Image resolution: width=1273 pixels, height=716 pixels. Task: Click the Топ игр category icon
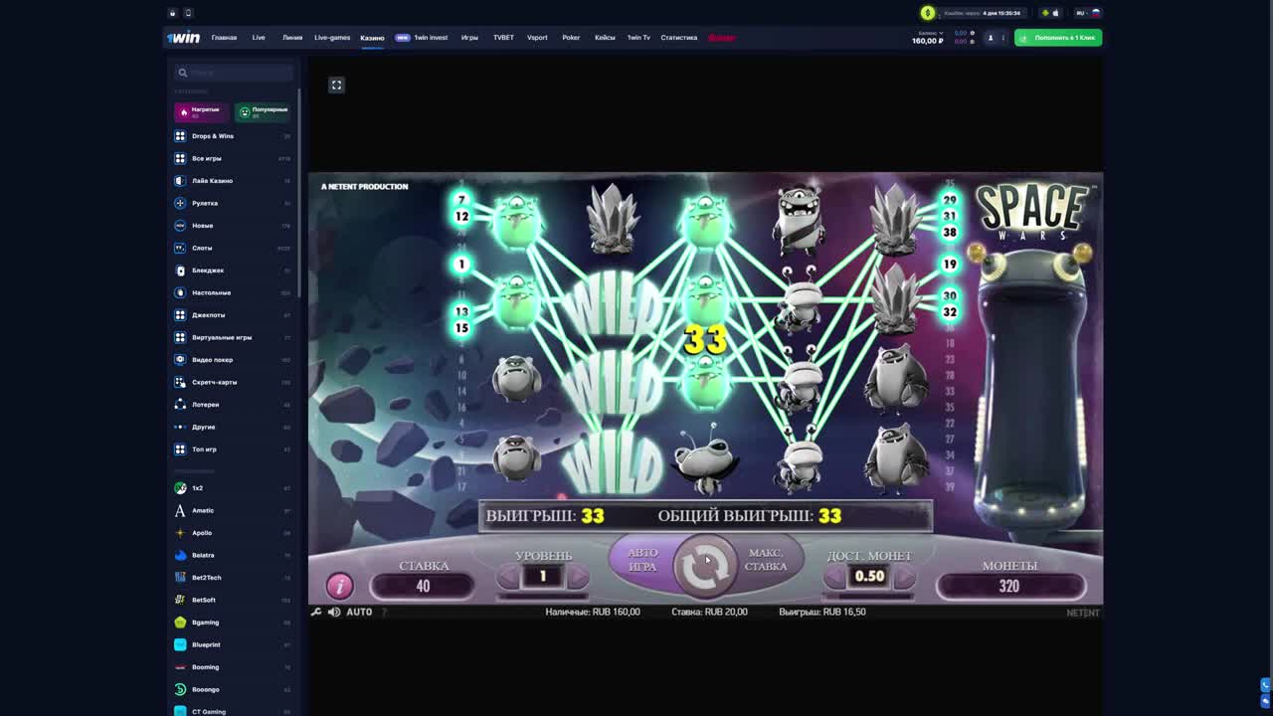coord(180,449)
